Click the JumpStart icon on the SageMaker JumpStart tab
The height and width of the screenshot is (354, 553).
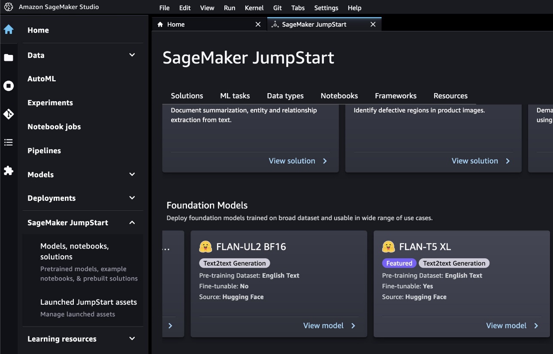point(275,24)
